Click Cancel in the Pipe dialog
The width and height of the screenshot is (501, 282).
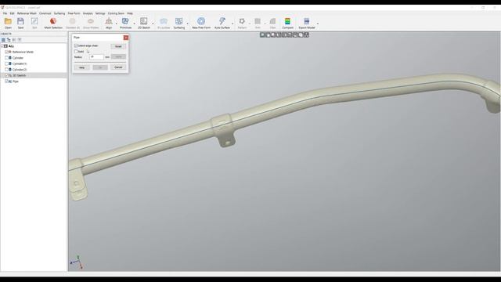118,67
